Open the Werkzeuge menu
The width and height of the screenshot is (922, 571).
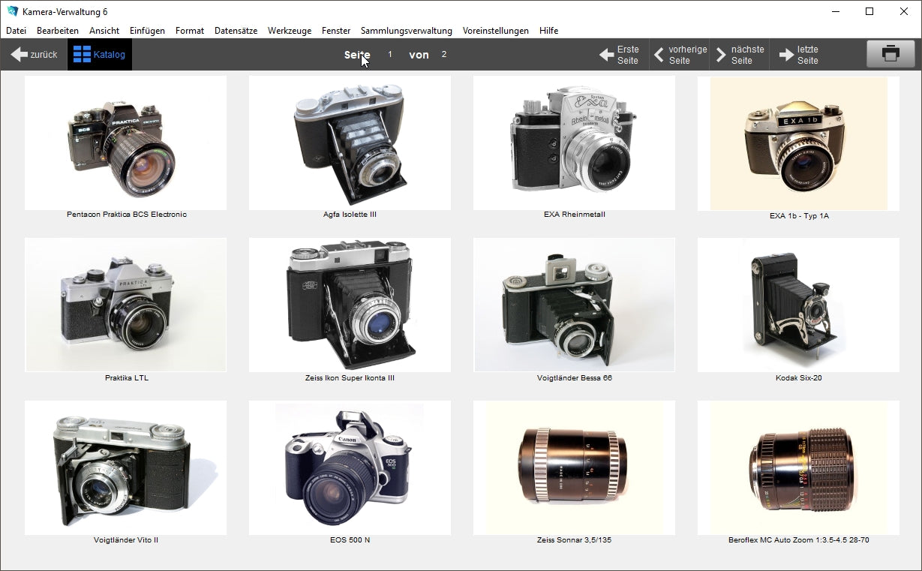[x=289, y=31]
